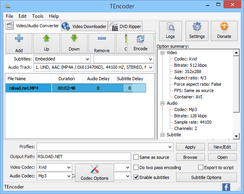Viewport: 244px width, 194px height.
Task: Click Browse for output path
Action: click(190, 157)
